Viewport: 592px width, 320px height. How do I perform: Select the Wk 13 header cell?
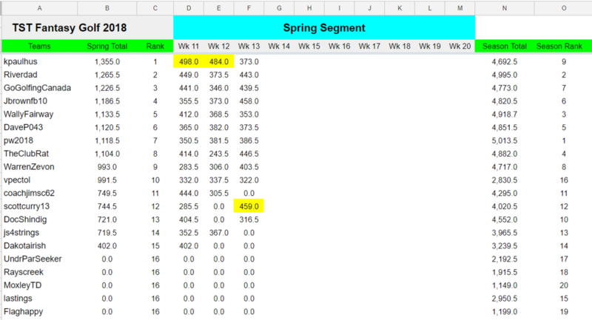(248, 47)
